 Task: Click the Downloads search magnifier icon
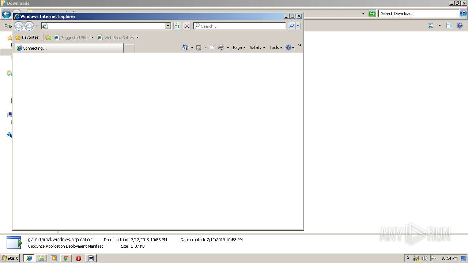tap(463, 14)
